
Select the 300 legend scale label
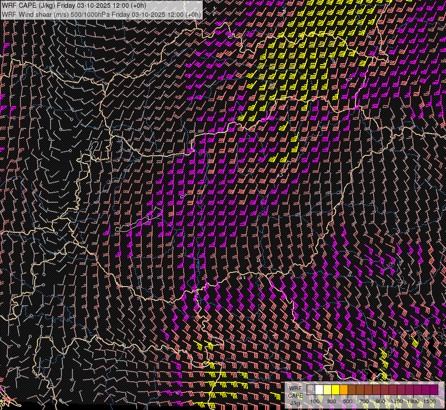click(x=332, y=401)
